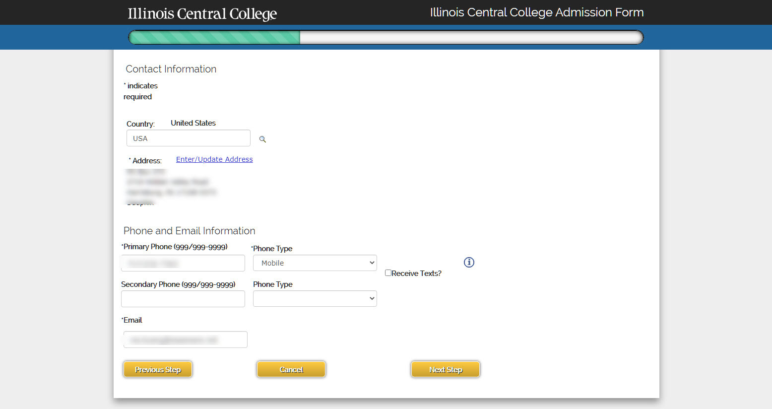The height and width of the screenshot is (409, 772).
Task: Enable the Receive Texts checkbox
Action: click(x=388, y=273)
